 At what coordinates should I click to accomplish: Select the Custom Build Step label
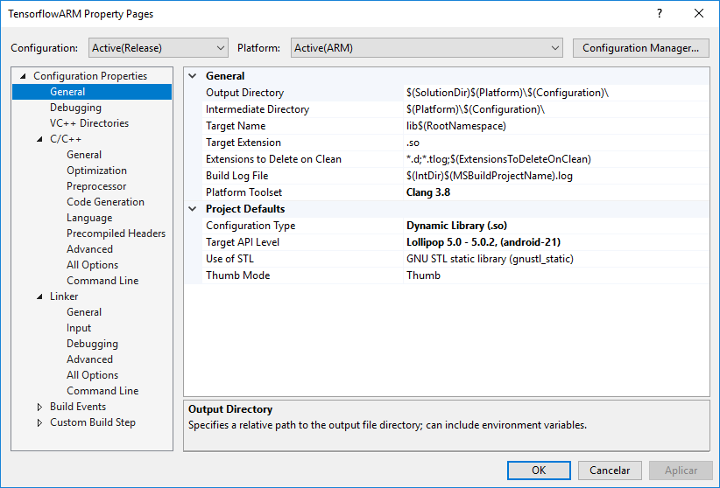point(93,422)
